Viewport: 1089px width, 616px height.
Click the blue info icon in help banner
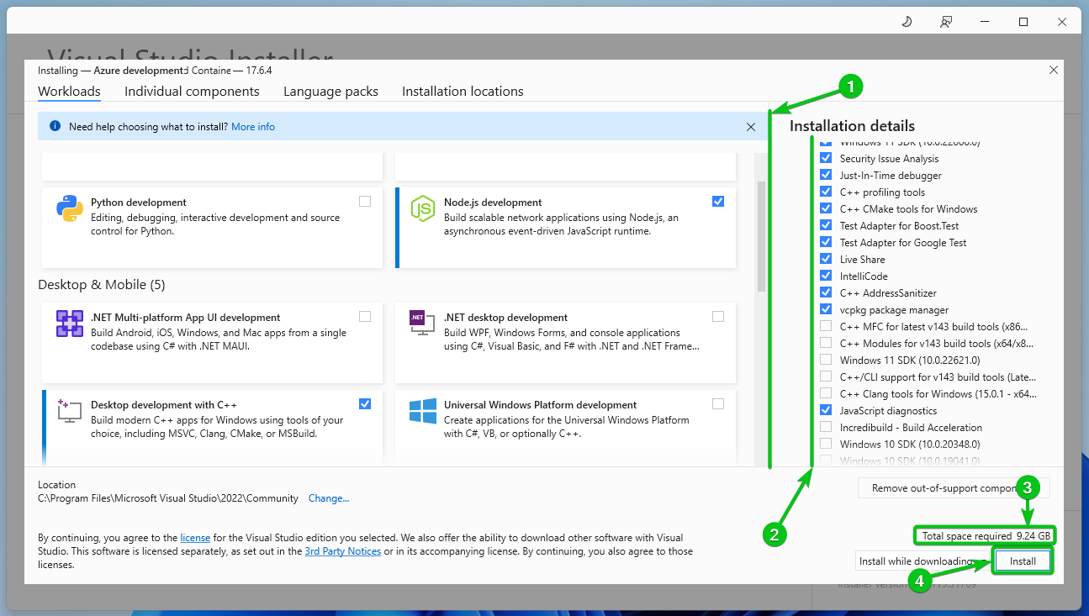[x=55, y=127]
